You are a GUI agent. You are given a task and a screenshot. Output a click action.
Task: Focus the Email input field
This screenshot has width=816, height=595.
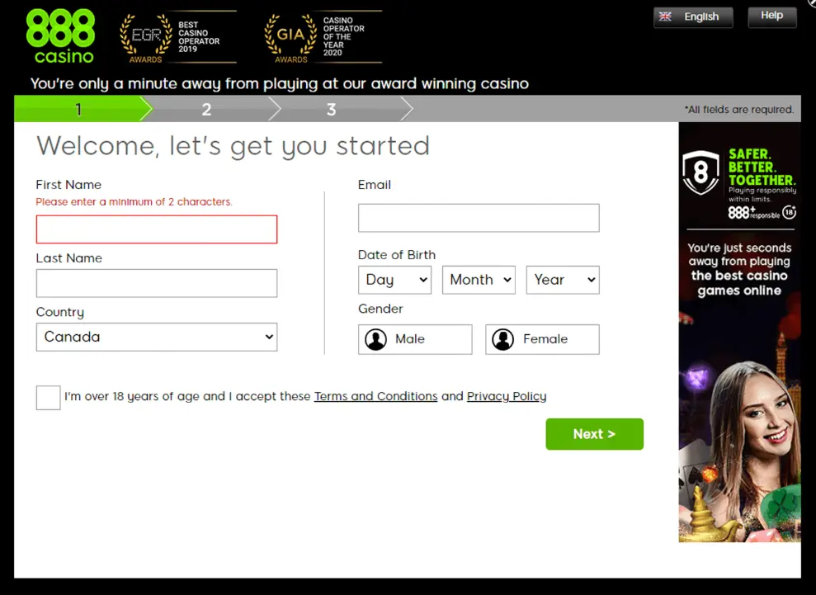pos(479,218)
